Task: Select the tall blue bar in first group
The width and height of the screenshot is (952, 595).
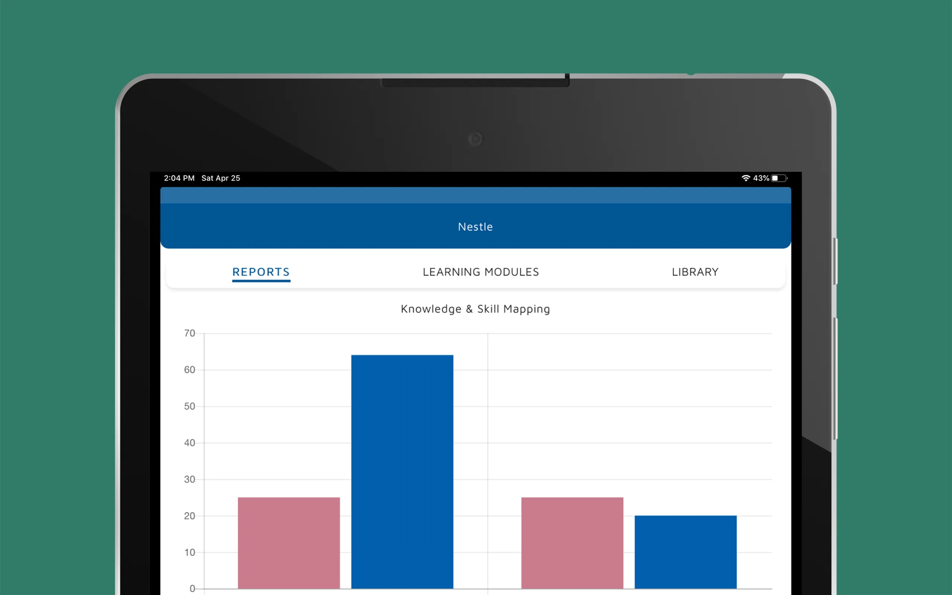Action: pyautogui.click(x=402, y=472)
